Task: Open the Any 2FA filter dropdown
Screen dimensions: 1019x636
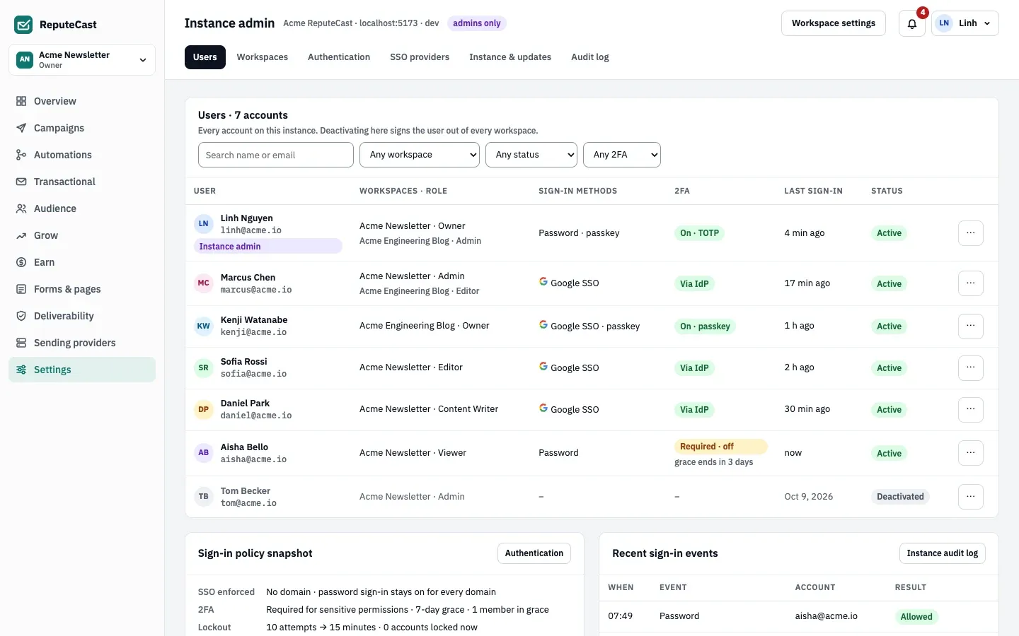Action: 622,155
